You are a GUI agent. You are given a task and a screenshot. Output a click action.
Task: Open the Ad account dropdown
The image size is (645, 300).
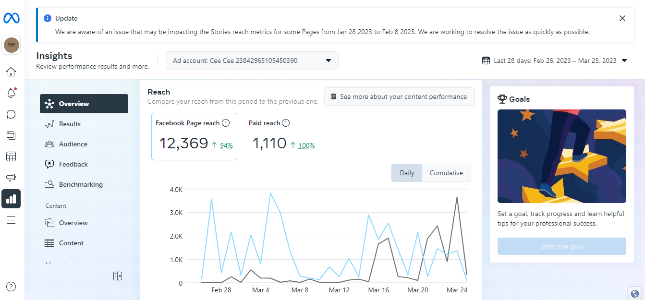(252, 60)
